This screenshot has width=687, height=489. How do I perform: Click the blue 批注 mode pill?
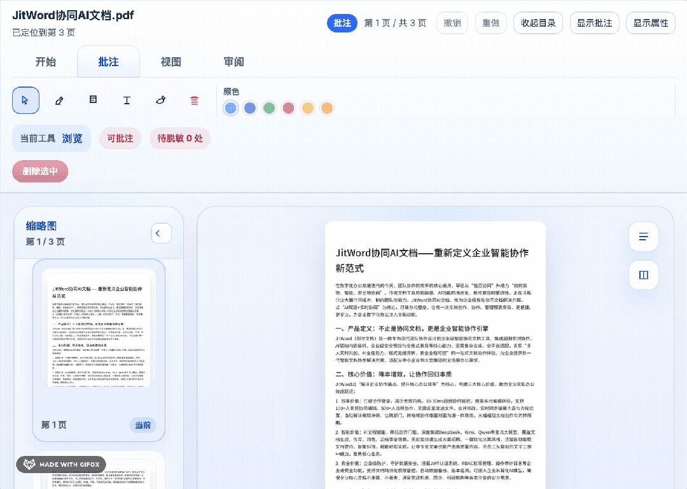coord(342,24)
